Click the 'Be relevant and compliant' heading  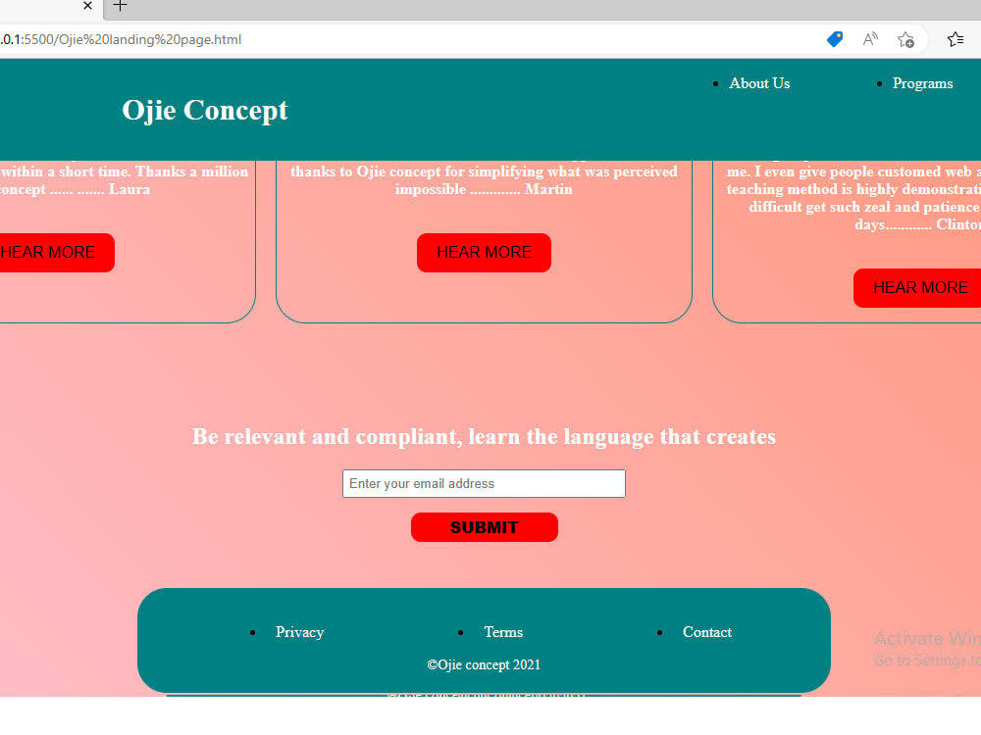coord(484,436)
